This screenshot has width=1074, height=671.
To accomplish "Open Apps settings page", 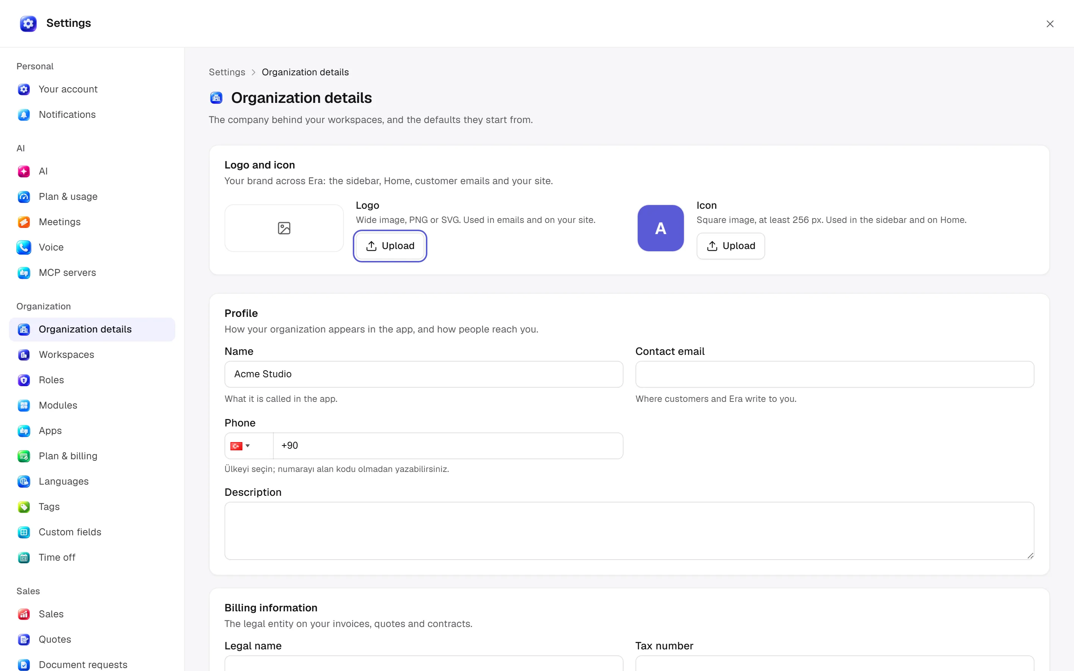I will [x=92, y=431].
